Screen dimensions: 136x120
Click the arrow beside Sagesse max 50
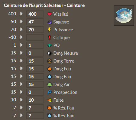click(21, 21)
